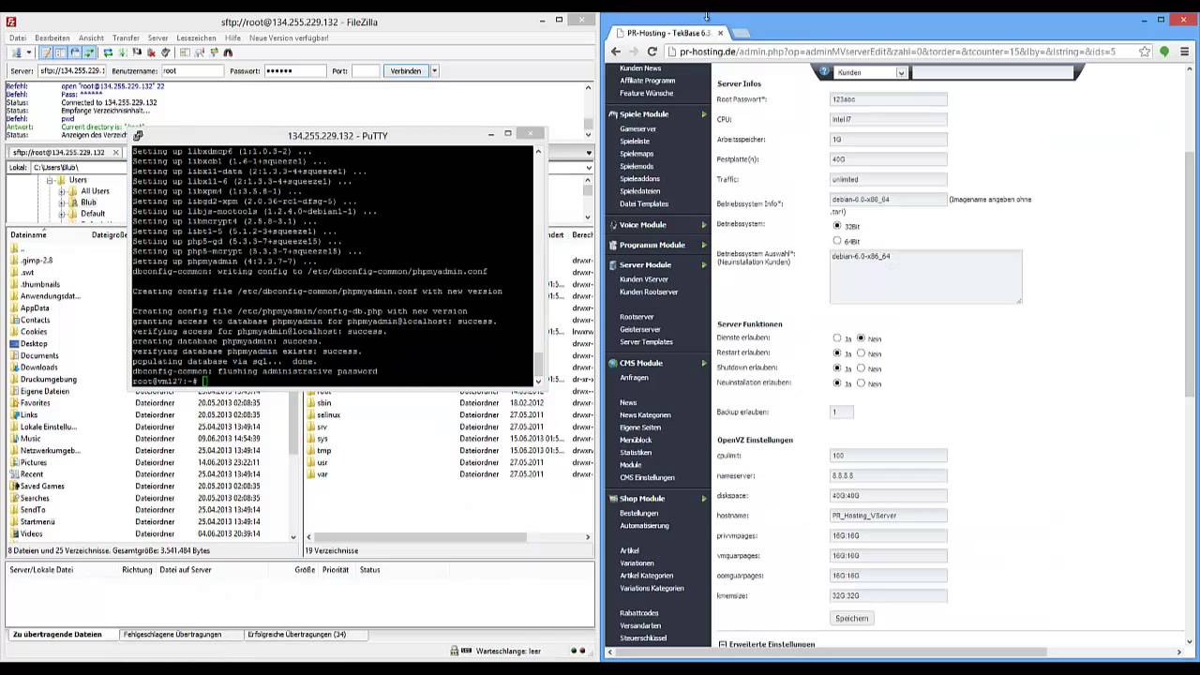Select the Saved Games folder in local list
The image size is (1200, 675).
pyautogui.click(x=42, y=487)
